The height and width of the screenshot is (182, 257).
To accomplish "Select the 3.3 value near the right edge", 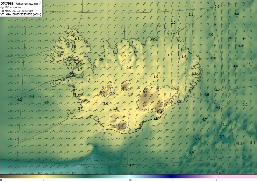I will point(240,144).
